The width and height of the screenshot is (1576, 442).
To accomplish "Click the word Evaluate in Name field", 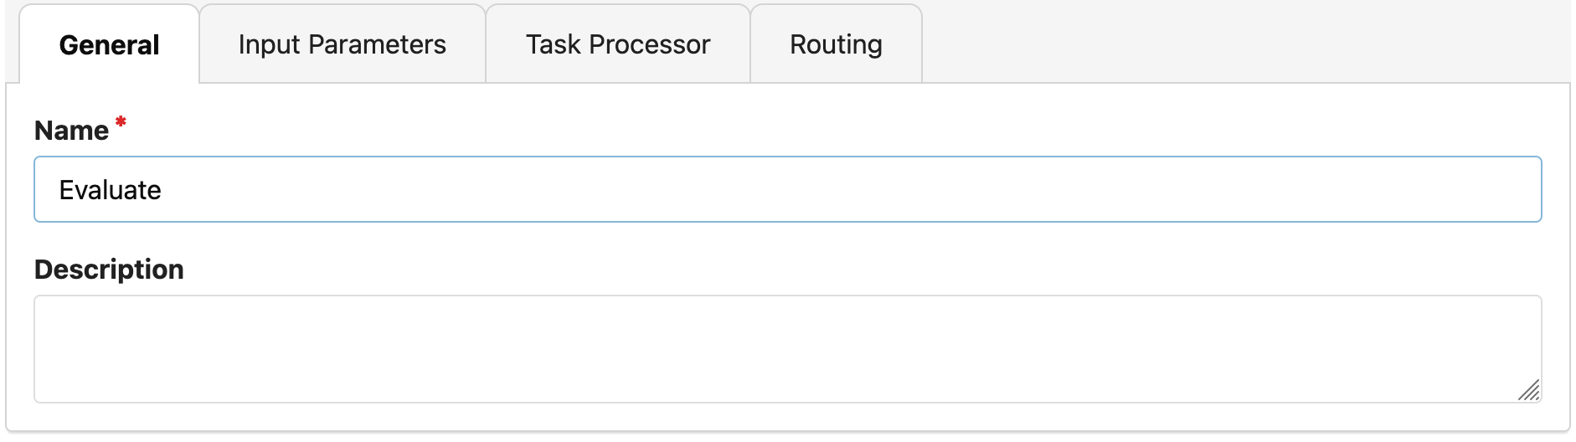I will point(110,190).
